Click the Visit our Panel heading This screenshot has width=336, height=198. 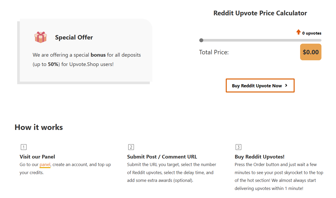pyautogui.click(x=37, y=157)
